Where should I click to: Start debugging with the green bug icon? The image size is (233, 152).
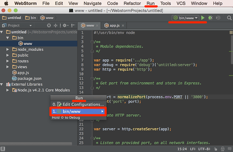point(210,18)
